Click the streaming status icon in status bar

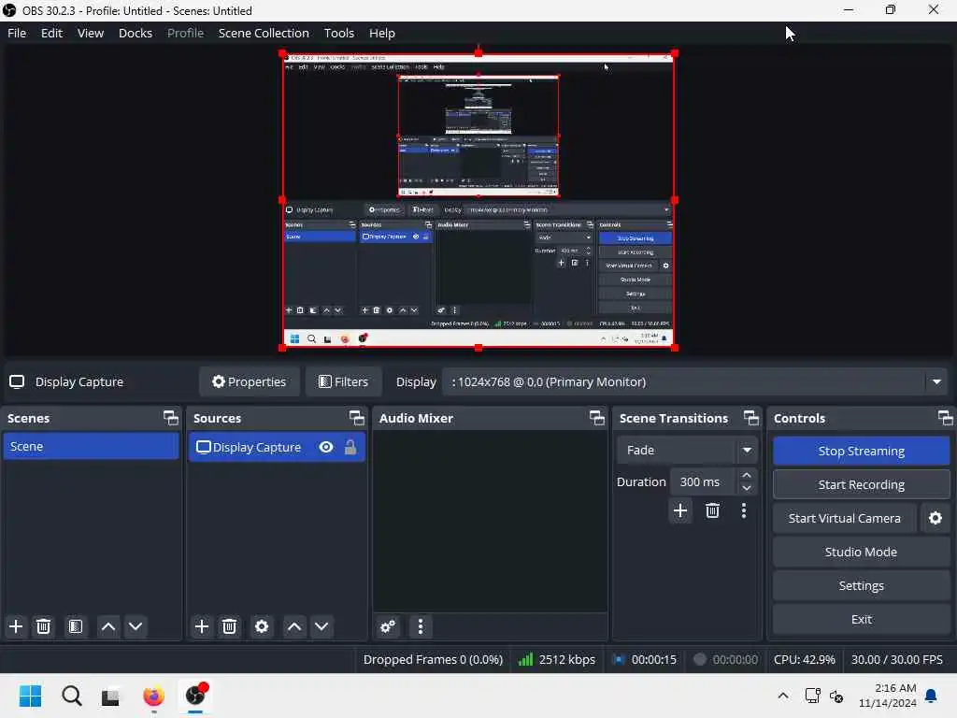(x=619, y=659)
